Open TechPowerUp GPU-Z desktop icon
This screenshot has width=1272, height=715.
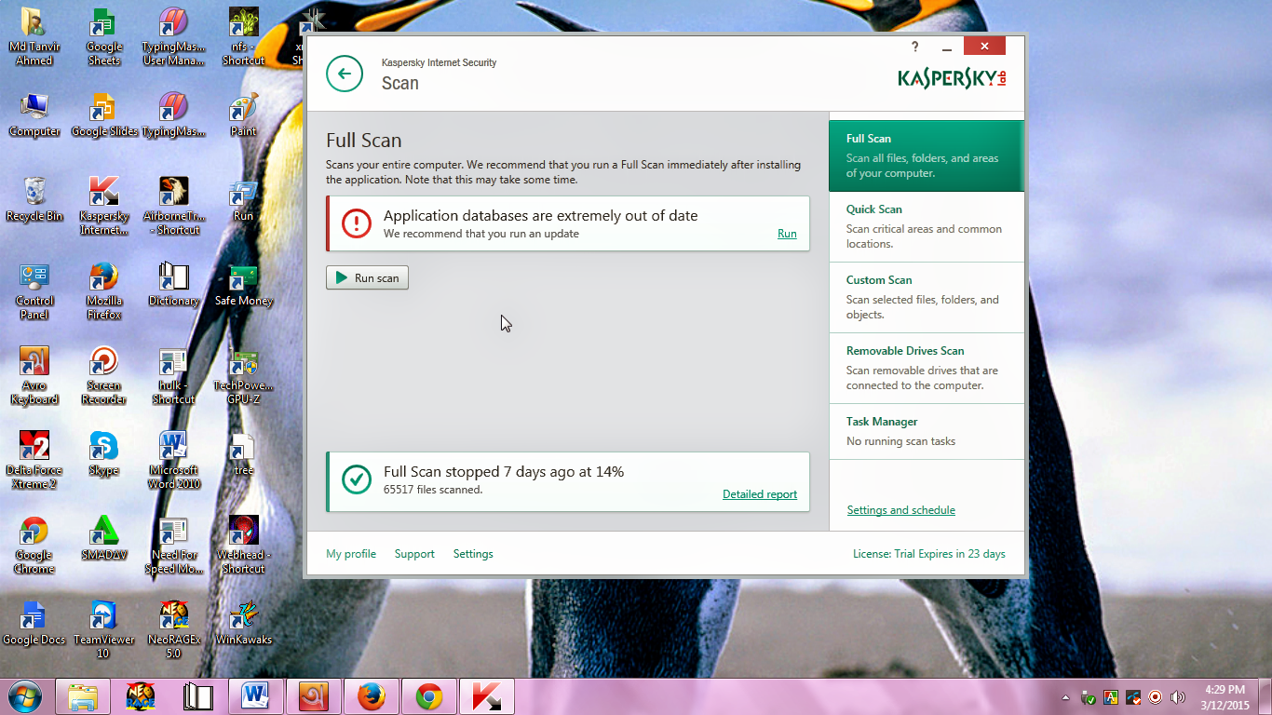[x=243, y=376]
